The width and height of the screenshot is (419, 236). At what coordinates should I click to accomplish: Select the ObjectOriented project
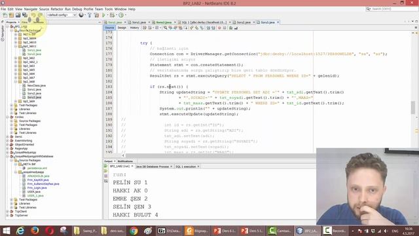pyautogui.click(x=24, y=144)
